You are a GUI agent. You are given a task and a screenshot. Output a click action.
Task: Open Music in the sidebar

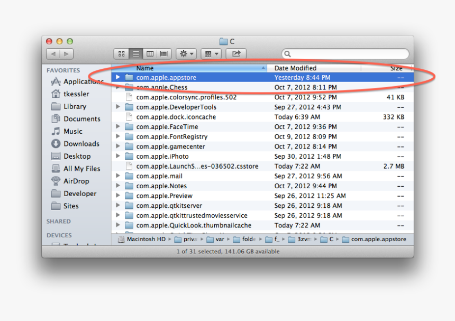pyautogui.click(x=67, y=131)
